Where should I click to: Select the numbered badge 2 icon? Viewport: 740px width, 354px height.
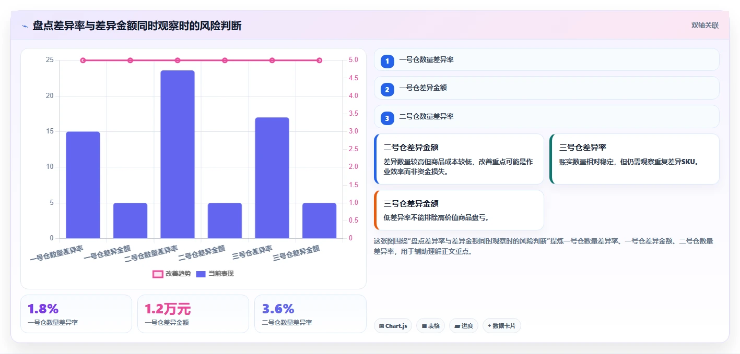[x=387, y=90]
